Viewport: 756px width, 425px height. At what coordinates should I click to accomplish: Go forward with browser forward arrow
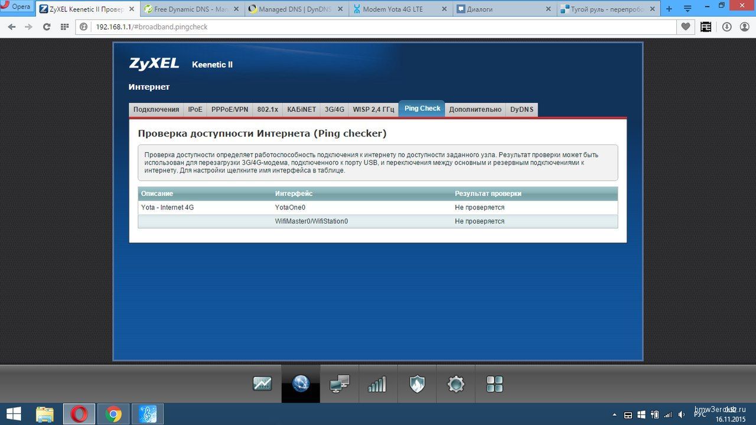[28, 27]
